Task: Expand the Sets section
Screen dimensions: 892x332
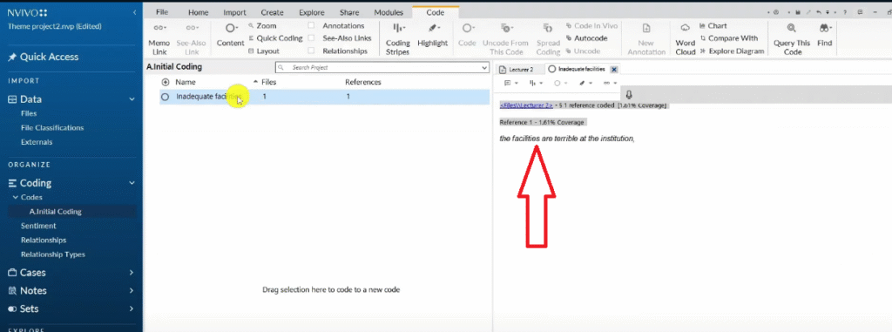Action: (x=132, y=308)
